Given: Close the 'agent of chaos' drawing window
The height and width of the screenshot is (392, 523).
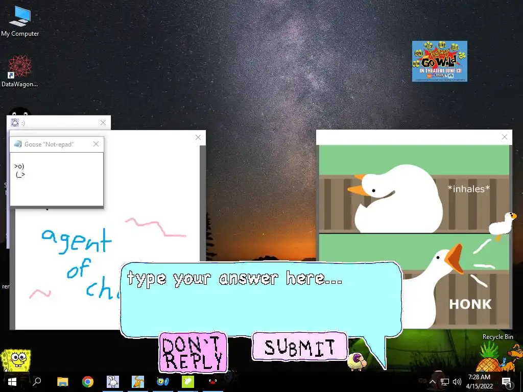Looking at the screenshot, I should pos(198,137).
